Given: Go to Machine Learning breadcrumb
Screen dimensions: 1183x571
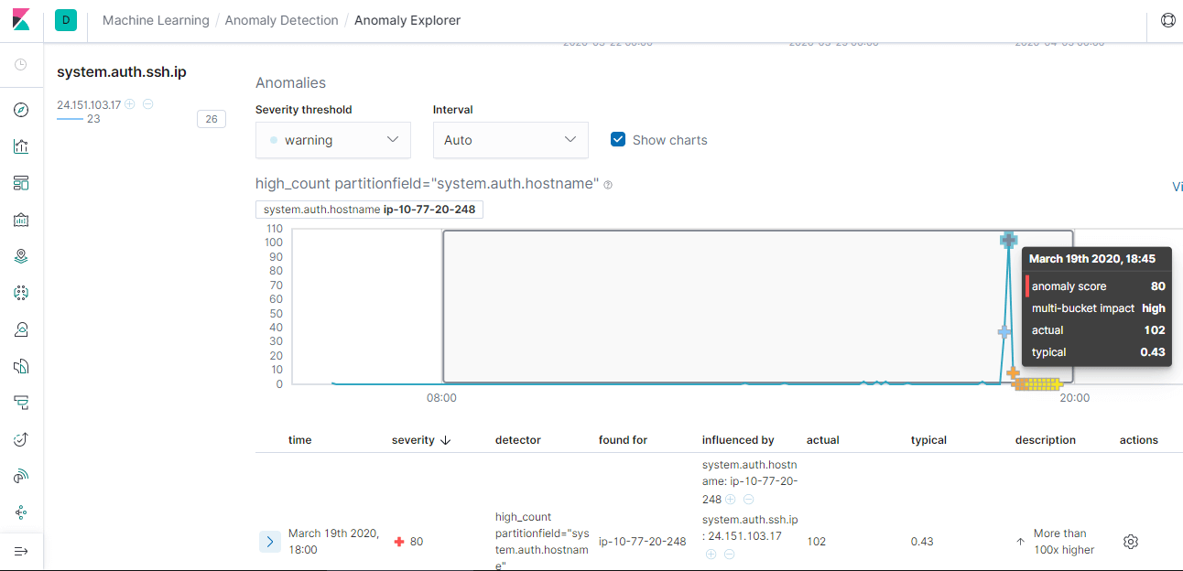Looking at the screenshot, I should click(x=156, y=20).
